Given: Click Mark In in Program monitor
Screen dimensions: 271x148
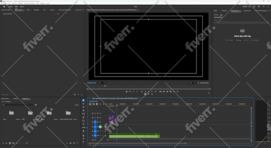Looking at the screenshot, I should click(x=134, y=92).
